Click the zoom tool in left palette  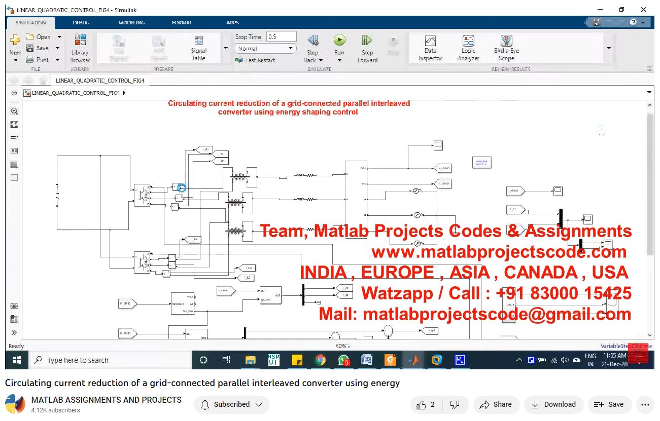pyautogui.click(x=14, y=111)
